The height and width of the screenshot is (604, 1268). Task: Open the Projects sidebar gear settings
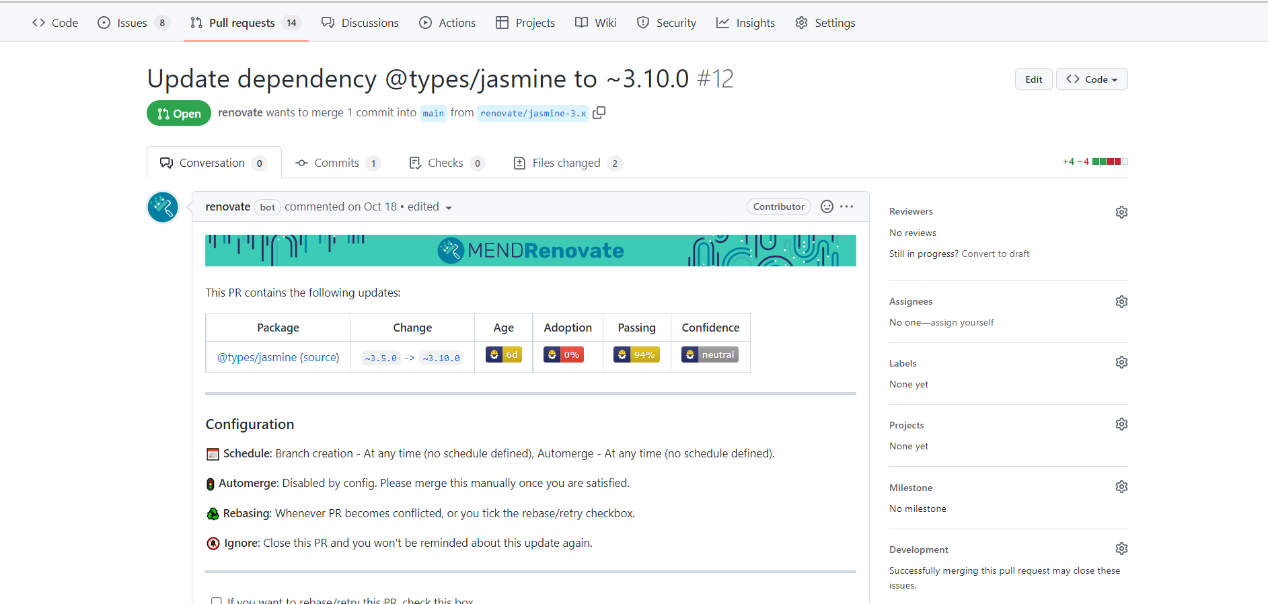coord(1121,424)
